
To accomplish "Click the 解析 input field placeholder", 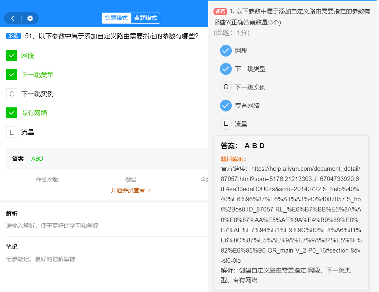I will (x=52, y=226).
